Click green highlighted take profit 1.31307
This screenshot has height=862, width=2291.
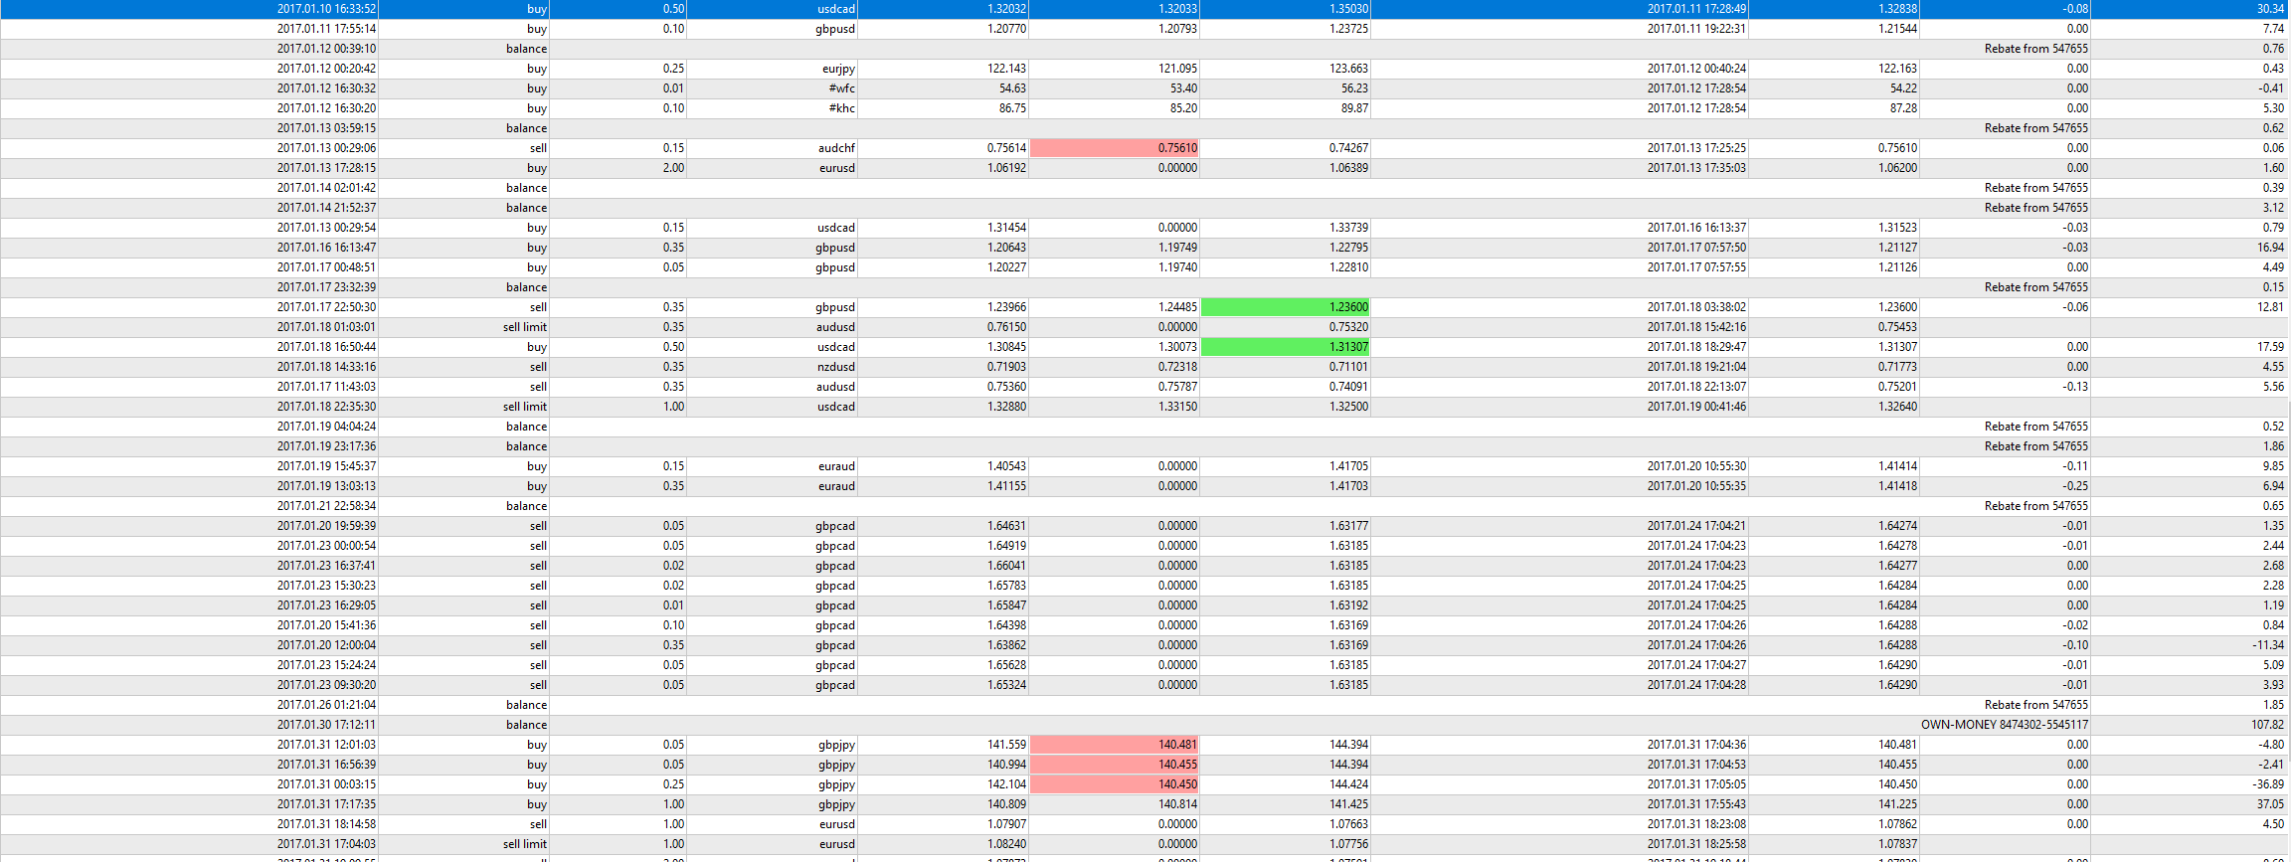coord(1286,347)
